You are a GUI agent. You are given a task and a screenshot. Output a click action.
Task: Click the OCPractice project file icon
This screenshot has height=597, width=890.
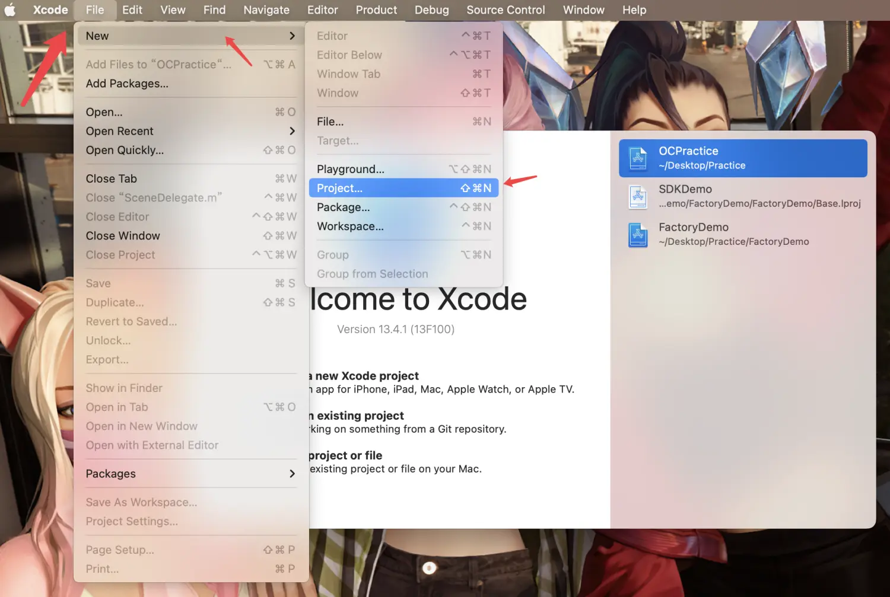coord(638,158)
